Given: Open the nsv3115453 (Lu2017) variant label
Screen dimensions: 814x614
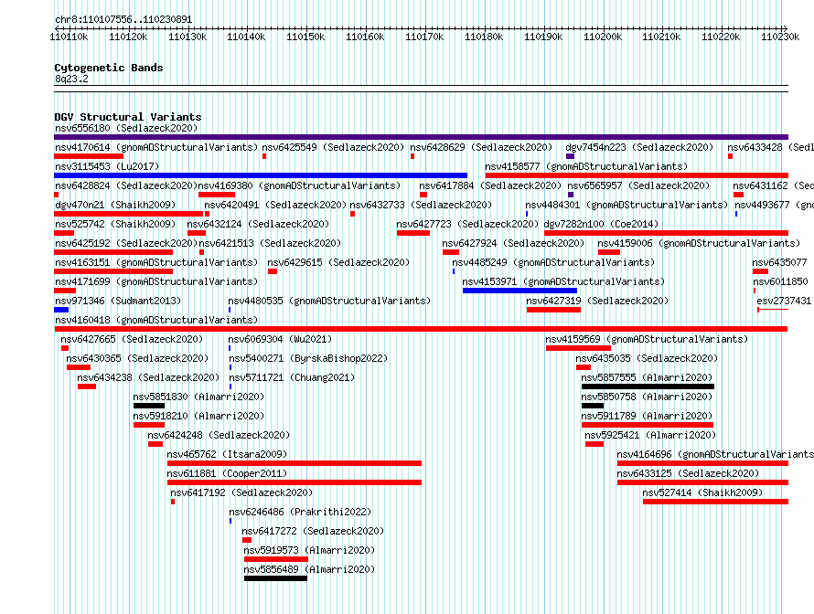Looking at the screenshot, I should point(107,166).
